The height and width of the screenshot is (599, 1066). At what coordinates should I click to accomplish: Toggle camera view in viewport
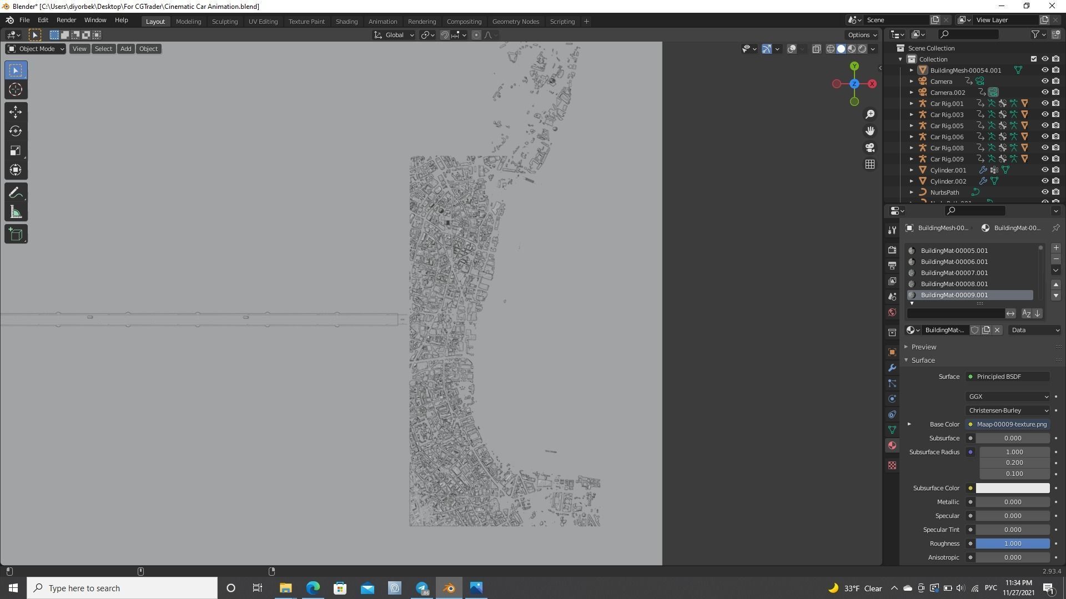(870, 148)
